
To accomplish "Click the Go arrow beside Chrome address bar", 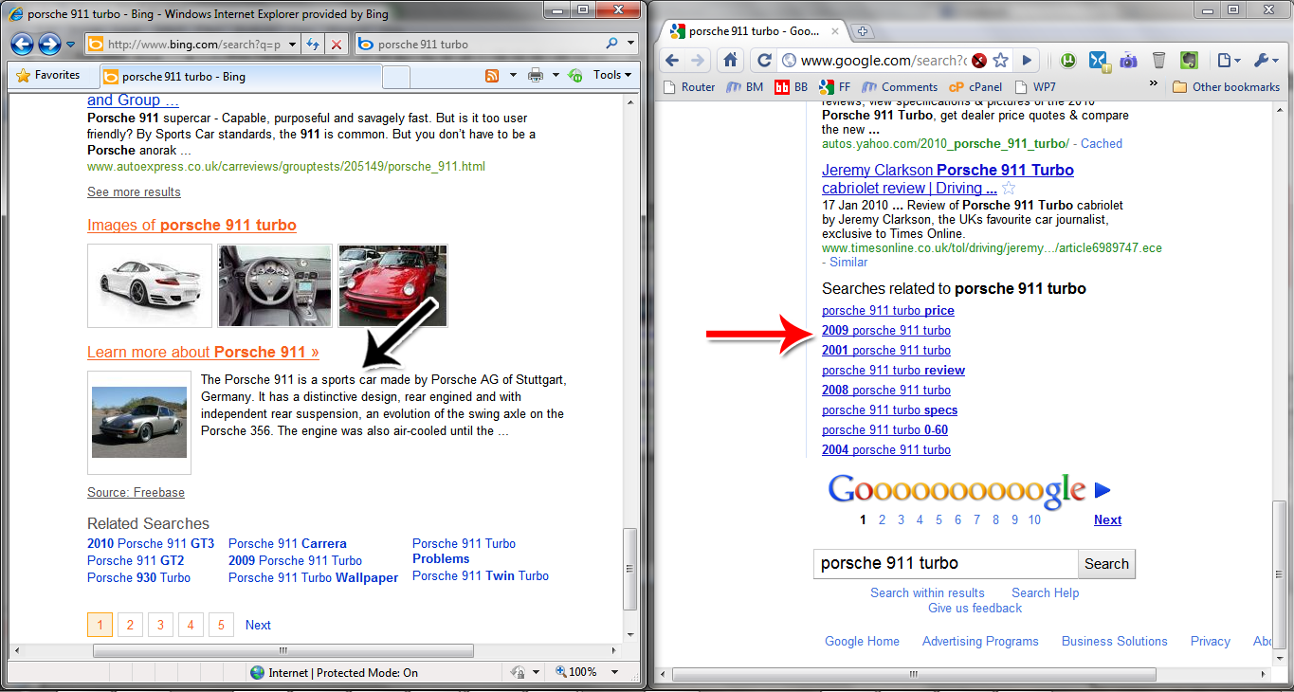I will (1027, 61).
